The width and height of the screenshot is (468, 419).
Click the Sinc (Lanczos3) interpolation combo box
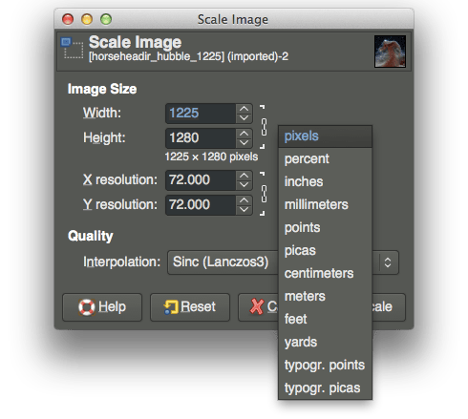(x=283, y=262)
